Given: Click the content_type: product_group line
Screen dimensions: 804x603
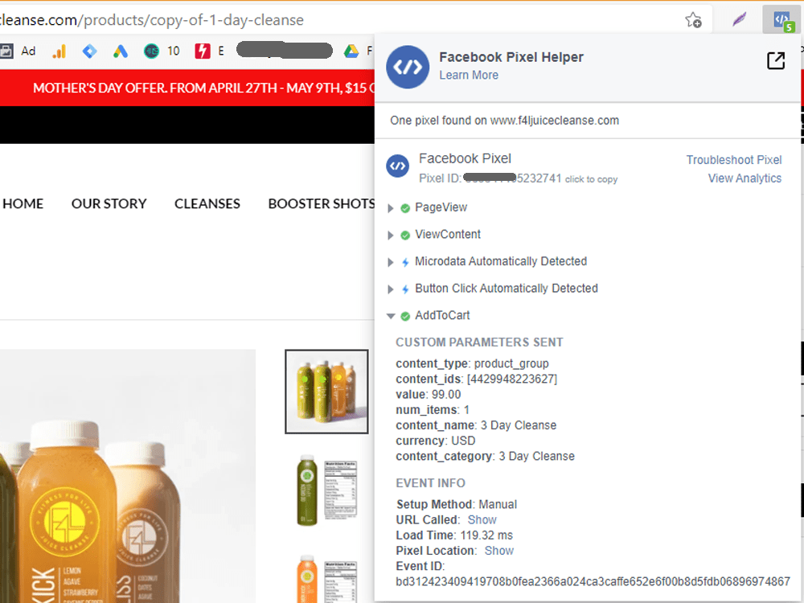Looking at the screenshot, I should [x=472, y=363].
